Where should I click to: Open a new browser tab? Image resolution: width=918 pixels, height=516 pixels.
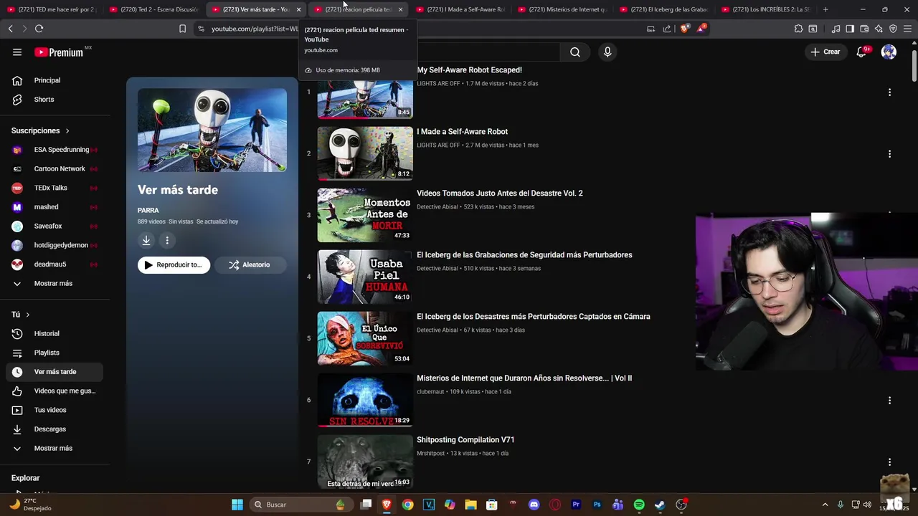coord(825,9)
